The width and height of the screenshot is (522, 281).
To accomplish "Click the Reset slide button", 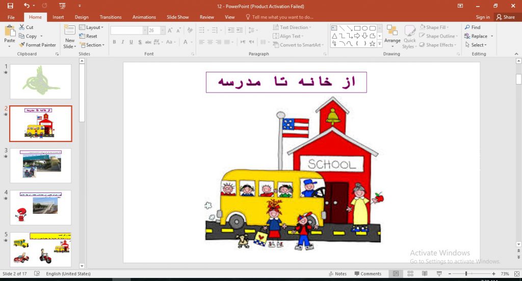I will tap(88, 36).
